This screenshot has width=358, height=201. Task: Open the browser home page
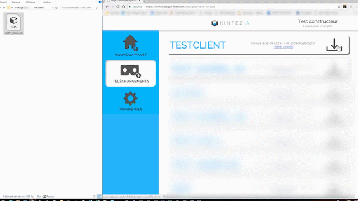click(x=124, y=7)
